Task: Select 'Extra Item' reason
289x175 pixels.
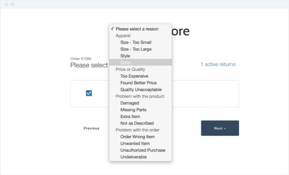Action: click(130, 117)
